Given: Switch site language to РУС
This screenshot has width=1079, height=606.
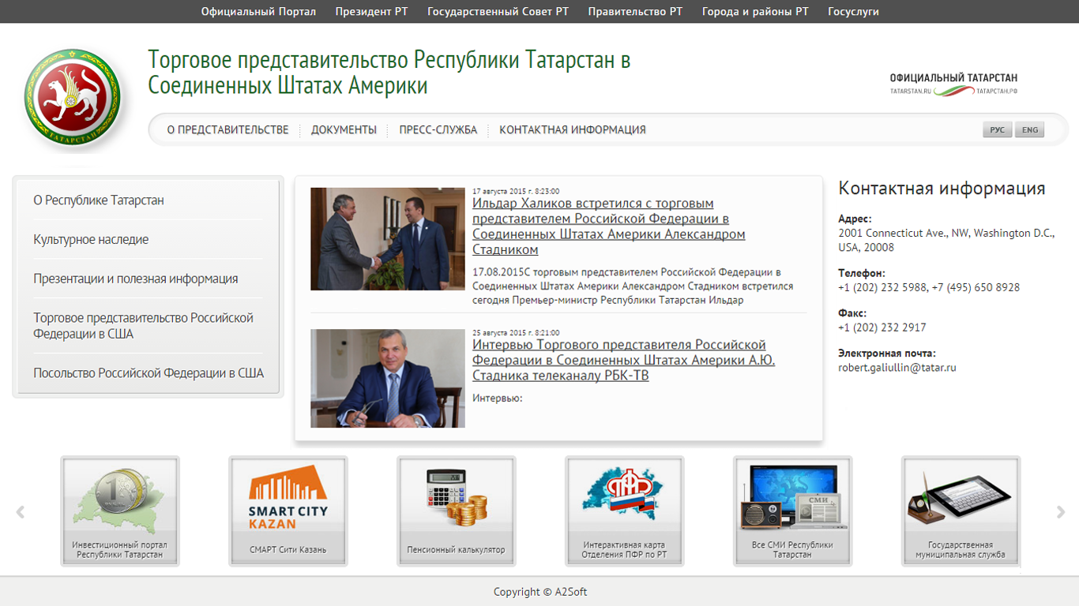Looking at the screenshot, I should pyautogui.click(x=997, y=130).
